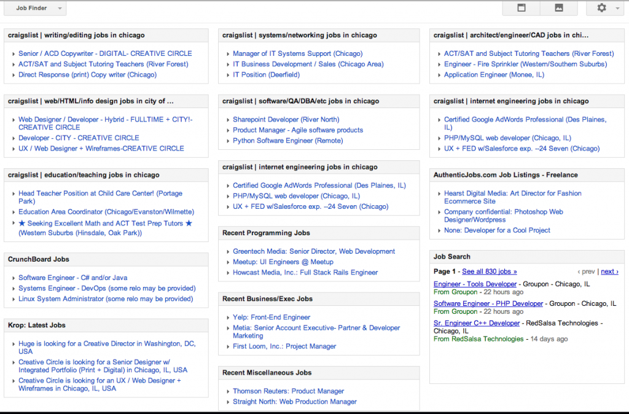
Task: Expand arrow beside Manager of IT Systems Support
Action: point(228,54)
